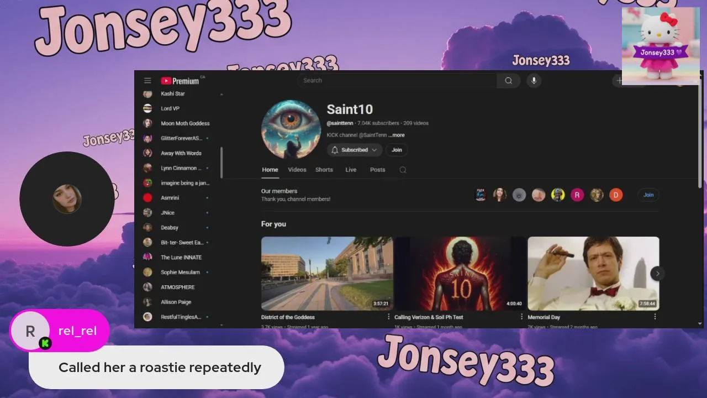Screen dimensions: 707x398
Task: Open Asmrini red channel avatar
Action: (147, 198)
